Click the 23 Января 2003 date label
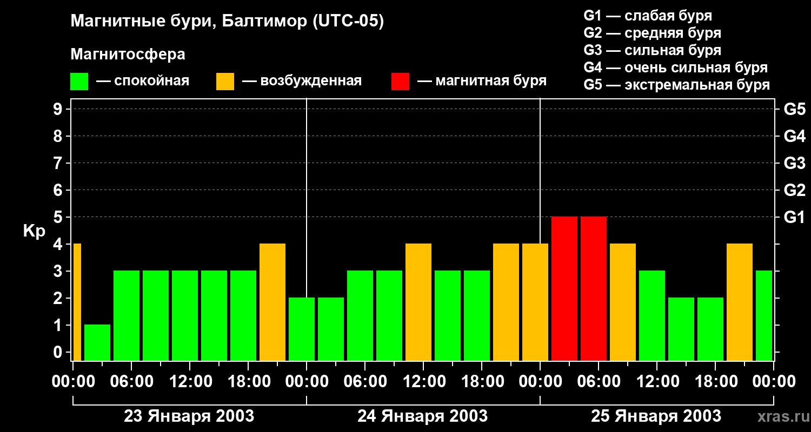811x432 pixels. (189, 416)
